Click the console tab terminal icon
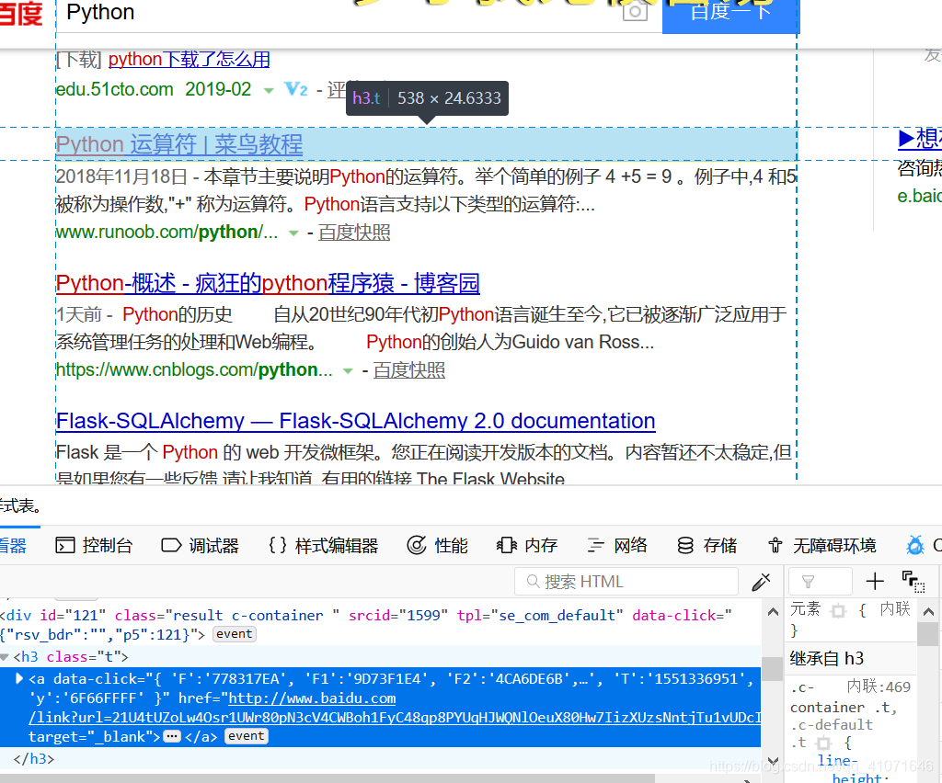Screen dimensions: 942x783 (x=65, y=545)
